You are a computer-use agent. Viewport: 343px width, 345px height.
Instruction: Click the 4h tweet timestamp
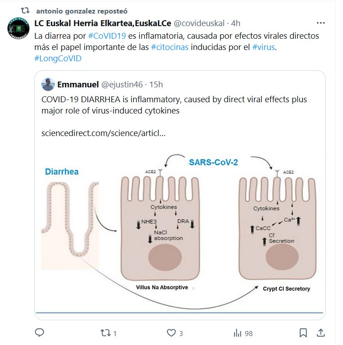pyautogui.click(x=235, y=23)
